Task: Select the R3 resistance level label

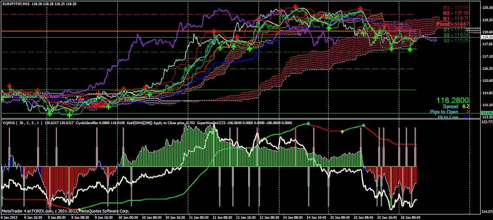Action: [x=456, y=8]
